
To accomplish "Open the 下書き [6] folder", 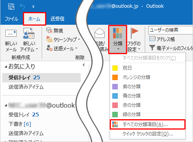I will 20,124.
